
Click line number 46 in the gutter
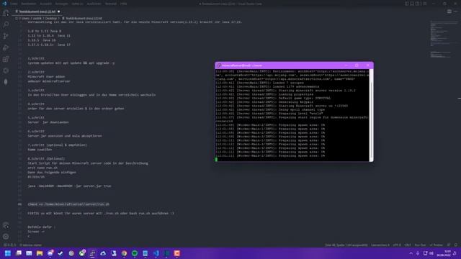19,204
